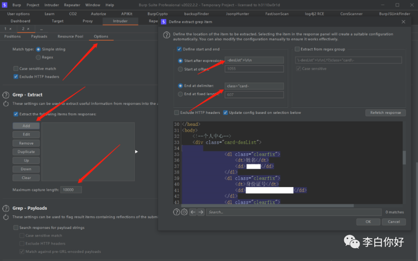Open help for Grep - Extract section
The width and height of the screenshot is (418, 261).
pyautogui.click(x=6, y=95)
